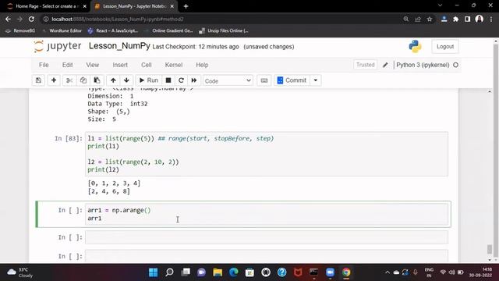Click the pencil edit mode icon
499x281 pixels.
385,65
